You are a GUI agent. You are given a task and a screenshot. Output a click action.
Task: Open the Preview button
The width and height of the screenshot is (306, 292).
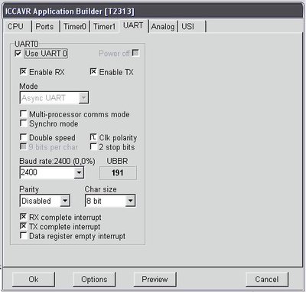(155, 279)
